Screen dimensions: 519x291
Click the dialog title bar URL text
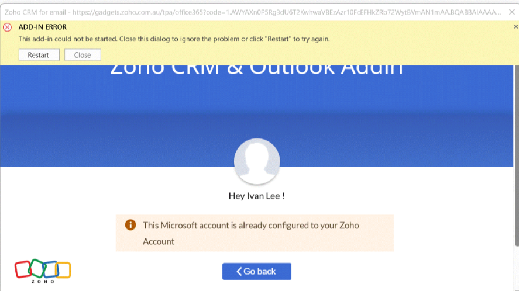pos(252,12)
